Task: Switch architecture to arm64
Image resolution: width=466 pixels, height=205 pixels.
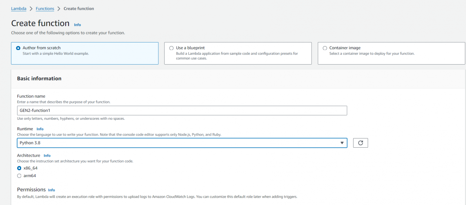Action: point(19,176)
